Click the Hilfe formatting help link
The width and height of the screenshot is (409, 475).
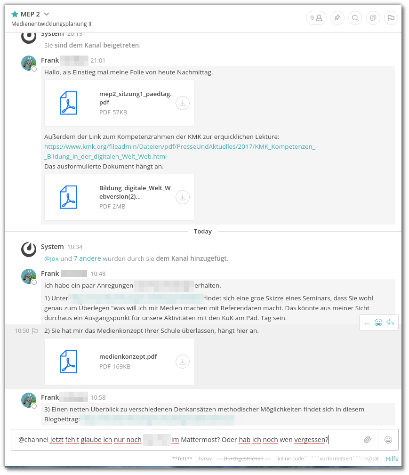point(392,459)
